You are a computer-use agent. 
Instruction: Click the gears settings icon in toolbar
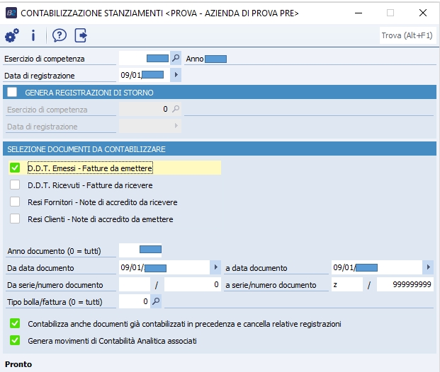pos(11,35)
